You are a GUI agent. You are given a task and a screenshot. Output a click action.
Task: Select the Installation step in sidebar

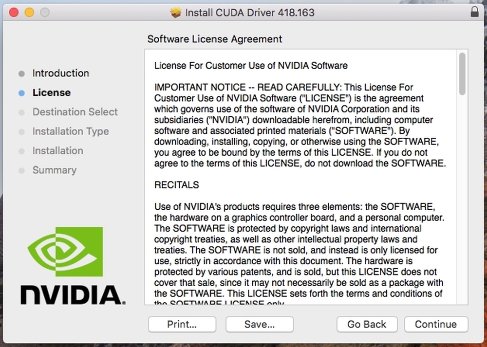(x=58, y=150)
